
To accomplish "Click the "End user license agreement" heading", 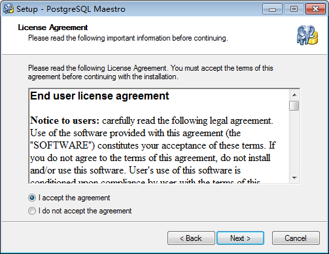I will pyautogui.click(x=99, y=96).
